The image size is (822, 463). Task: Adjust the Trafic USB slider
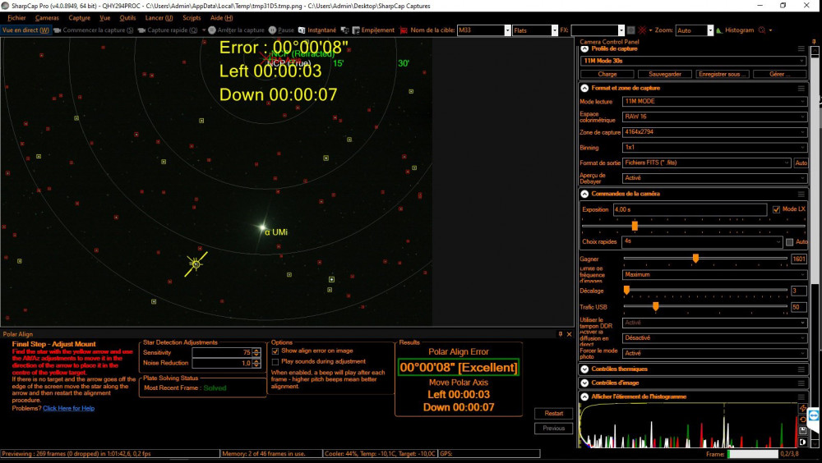(x=655, y=306)
